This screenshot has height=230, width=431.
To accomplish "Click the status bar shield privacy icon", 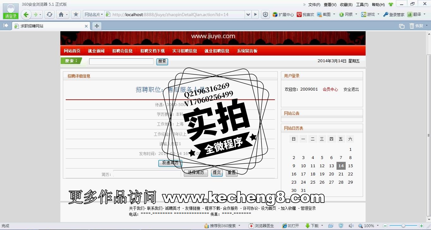I will click(341, 226).
